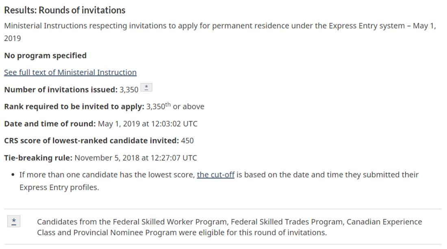Click the "Results: Rounds of invitations" heading
The image size is (447, 249).
click(65, 10)
